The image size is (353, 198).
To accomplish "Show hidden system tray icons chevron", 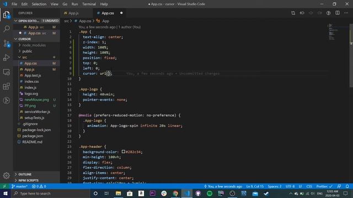I will point(291,193).
